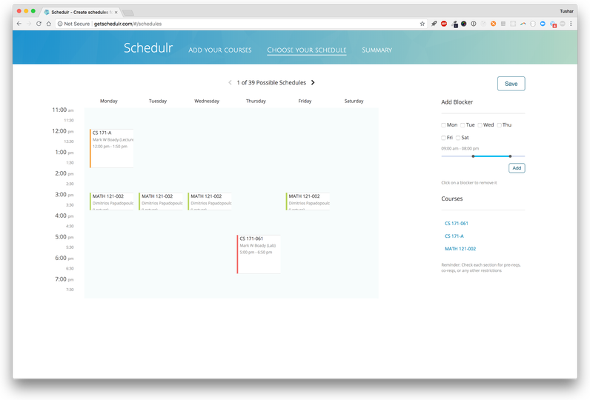Open the eyedropper color picker extension
590x400 pixels.
[454, 24]
